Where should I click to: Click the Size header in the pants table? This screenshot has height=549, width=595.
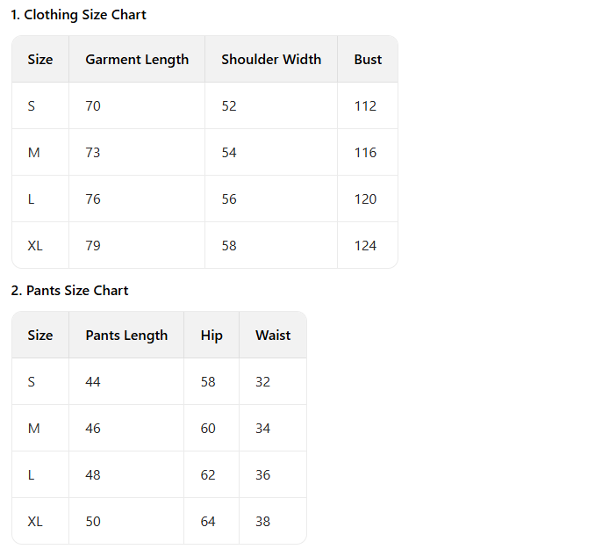(40, 336)
